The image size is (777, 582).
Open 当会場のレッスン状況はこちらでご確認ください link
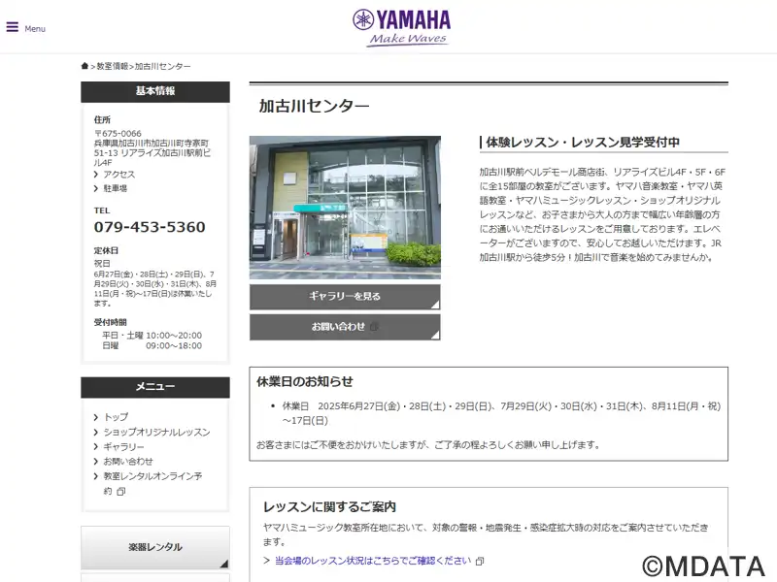coord(373,561)
